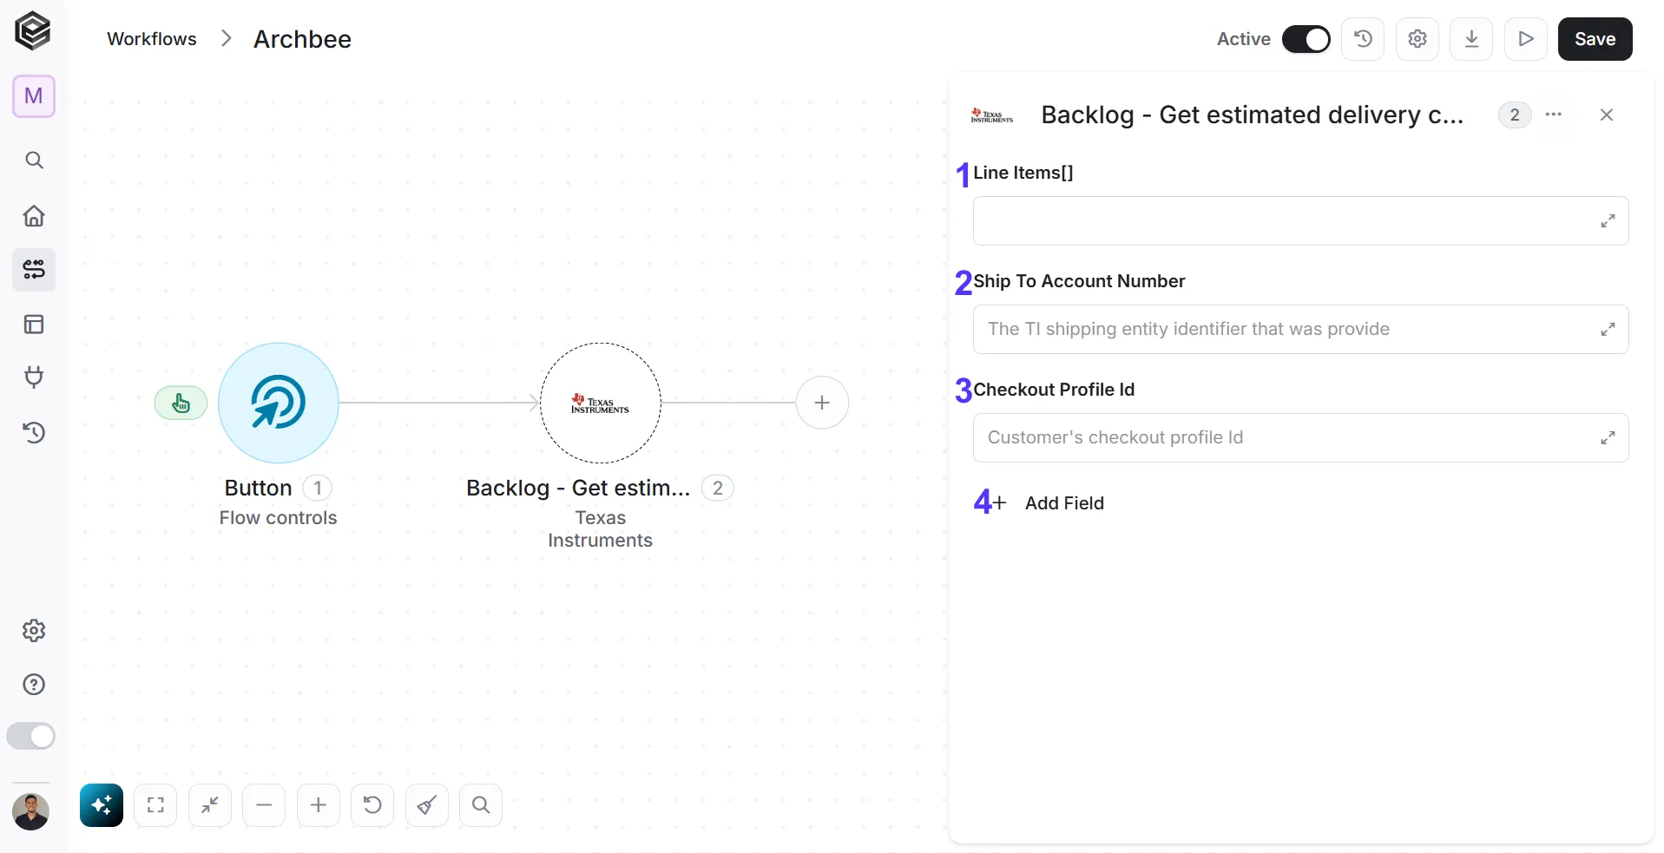Go back to the Workflows breadcrumb
Image resolution: width=1664 pixels, height=853 pixels.
pyautogui.click(x=152, y=39)
